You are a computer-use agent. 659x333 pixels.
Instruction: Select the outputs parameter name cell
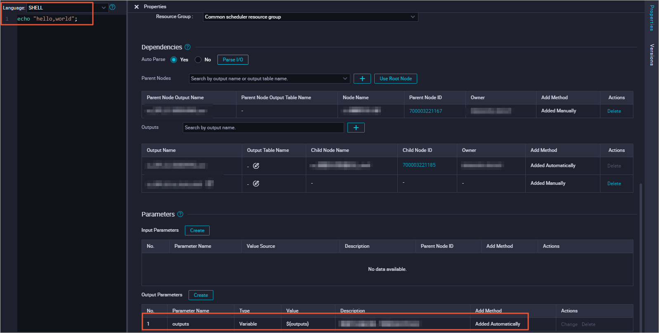coord(181,324)
